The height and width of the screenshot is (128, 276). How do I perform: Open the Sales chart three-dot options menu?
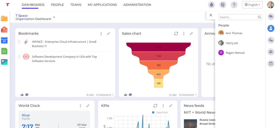184,34
